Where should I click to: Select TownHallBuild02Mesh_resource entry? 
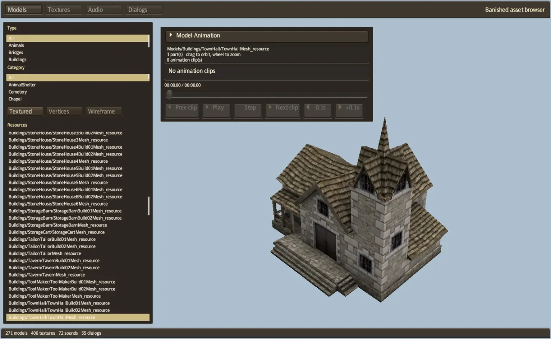(77, 310)
